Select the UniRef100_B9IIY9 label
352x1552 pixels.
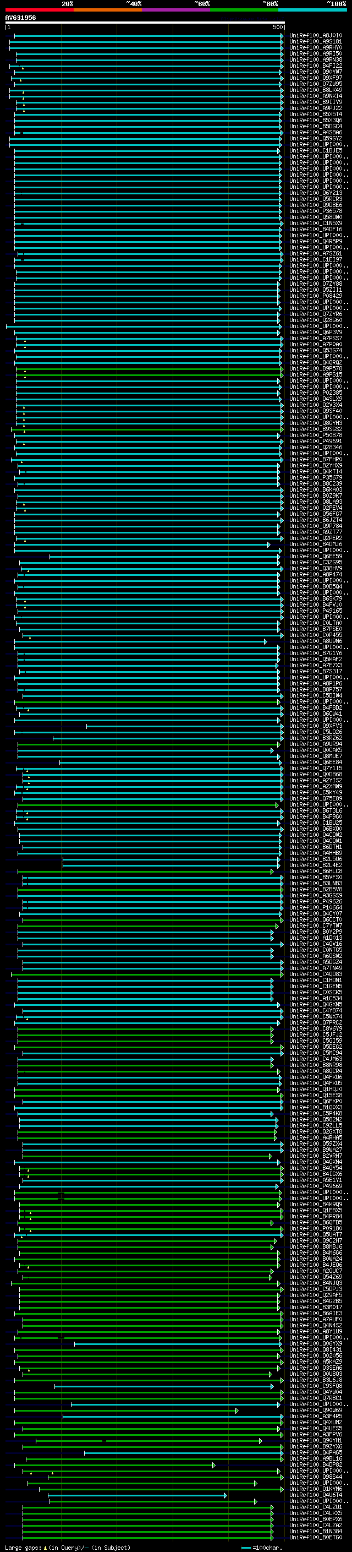coord(315,102)
